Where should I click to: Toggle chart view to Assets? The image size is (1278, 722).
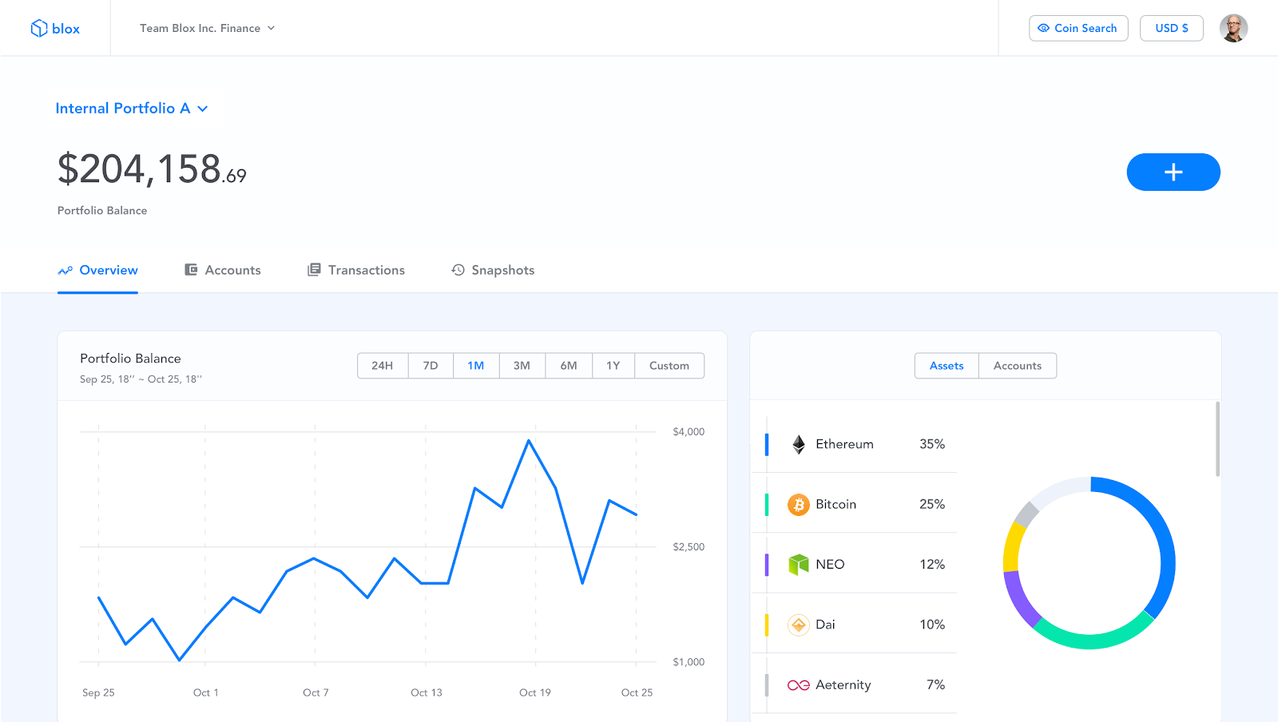[947, 366]
